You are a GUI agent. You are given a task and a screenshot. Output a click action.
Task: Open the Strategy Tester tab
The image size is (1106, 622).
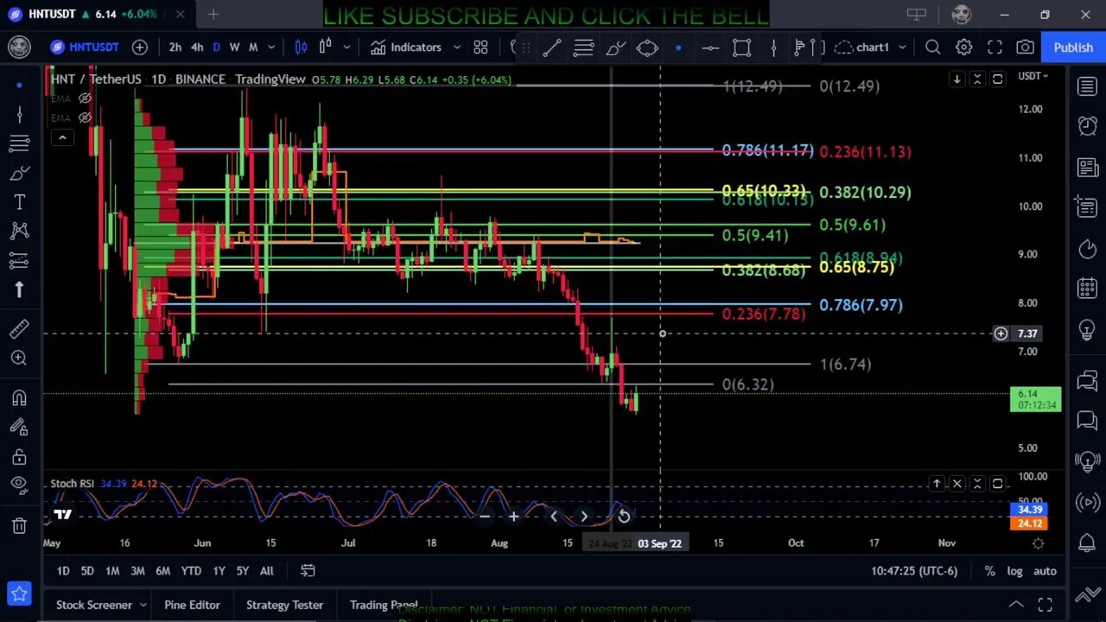(284, 605)
